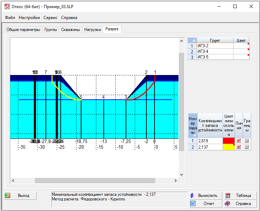Click the Вычислить (calculate) button

coord(206,196)
